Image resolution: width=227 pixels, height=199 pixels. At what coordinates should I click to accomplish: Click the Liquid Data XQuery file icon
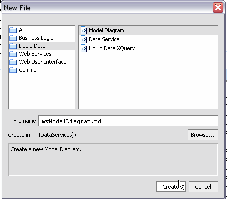[84, 48]
